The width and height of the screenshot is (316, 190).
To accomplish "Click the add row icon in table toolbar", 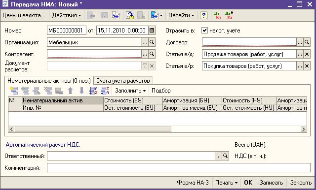I will coord(14,91).
